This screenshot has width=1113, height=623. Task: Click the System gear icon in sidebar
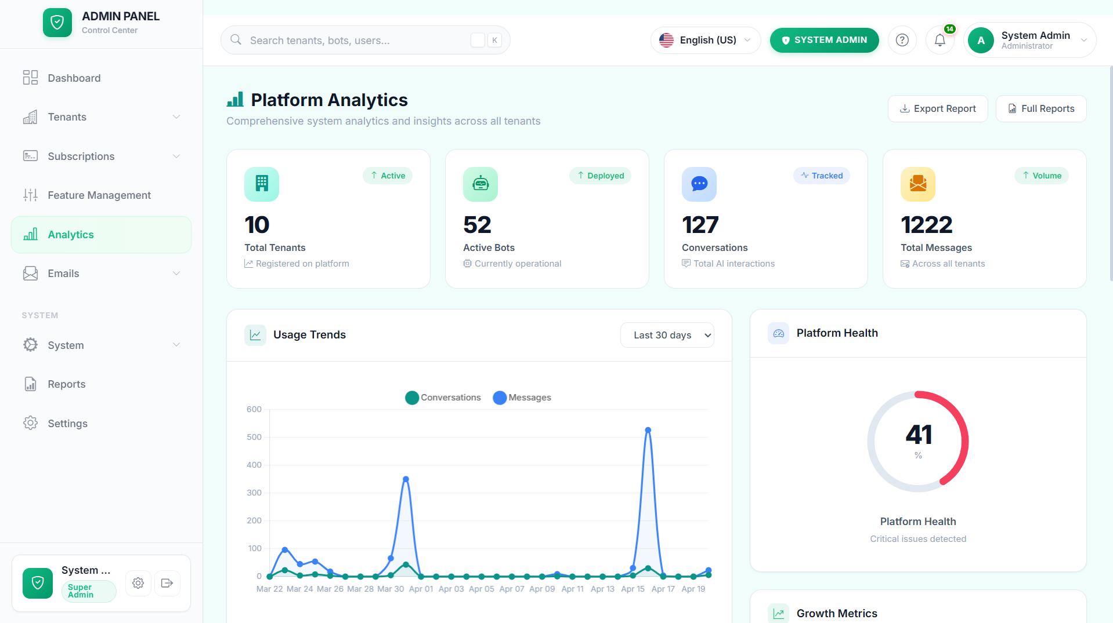pyautogui.click(x=30, y=345)
